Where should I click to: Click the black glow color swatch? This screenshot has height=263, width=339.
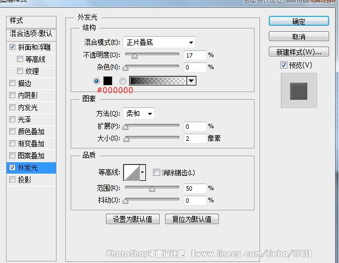click(108, 81)
